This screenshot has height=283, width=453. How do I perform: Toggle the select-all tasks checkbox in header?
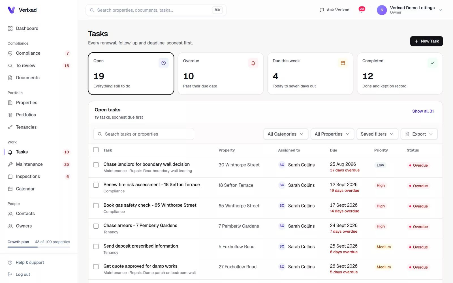[x=96, y=150]
